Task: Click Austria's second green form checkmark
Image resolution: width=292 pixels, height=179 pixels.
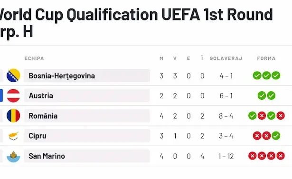Action: click(x=271, y=96)
